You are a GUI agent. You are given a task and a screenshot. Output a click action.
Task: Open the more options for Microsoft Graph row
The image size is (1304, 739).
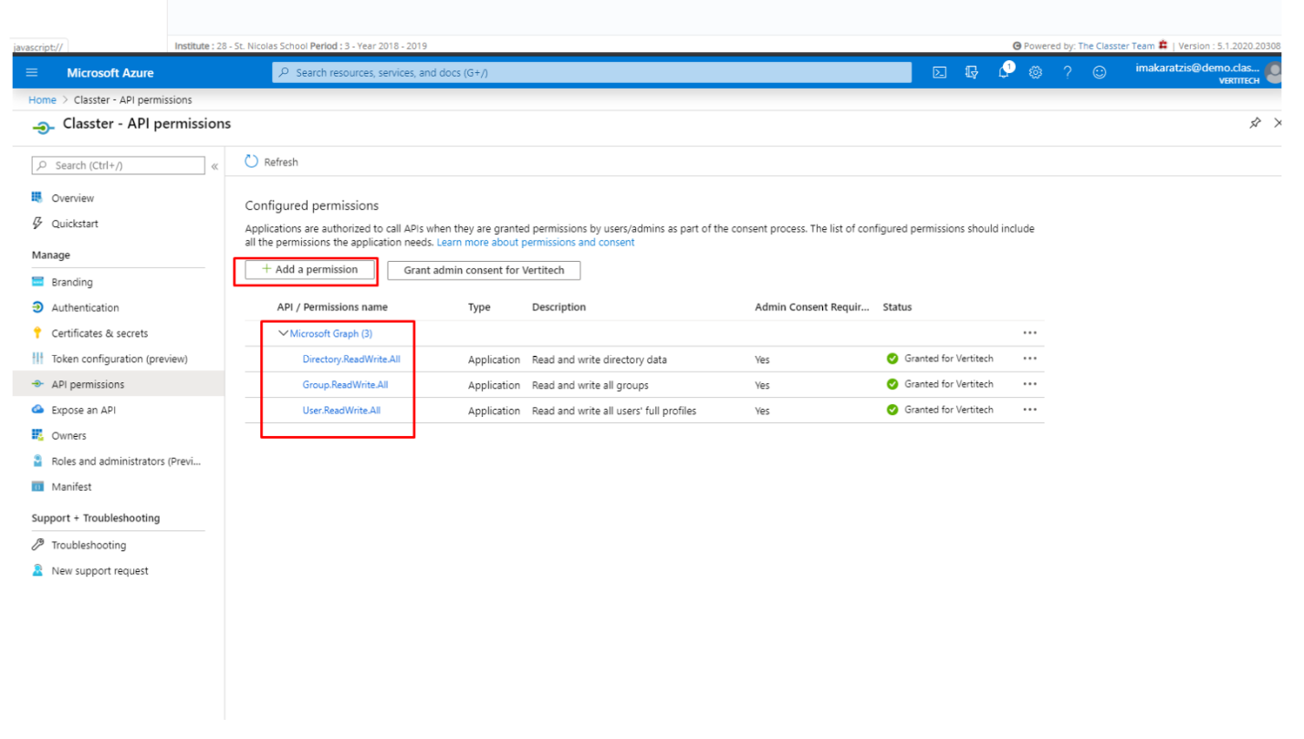[1029, 333]
